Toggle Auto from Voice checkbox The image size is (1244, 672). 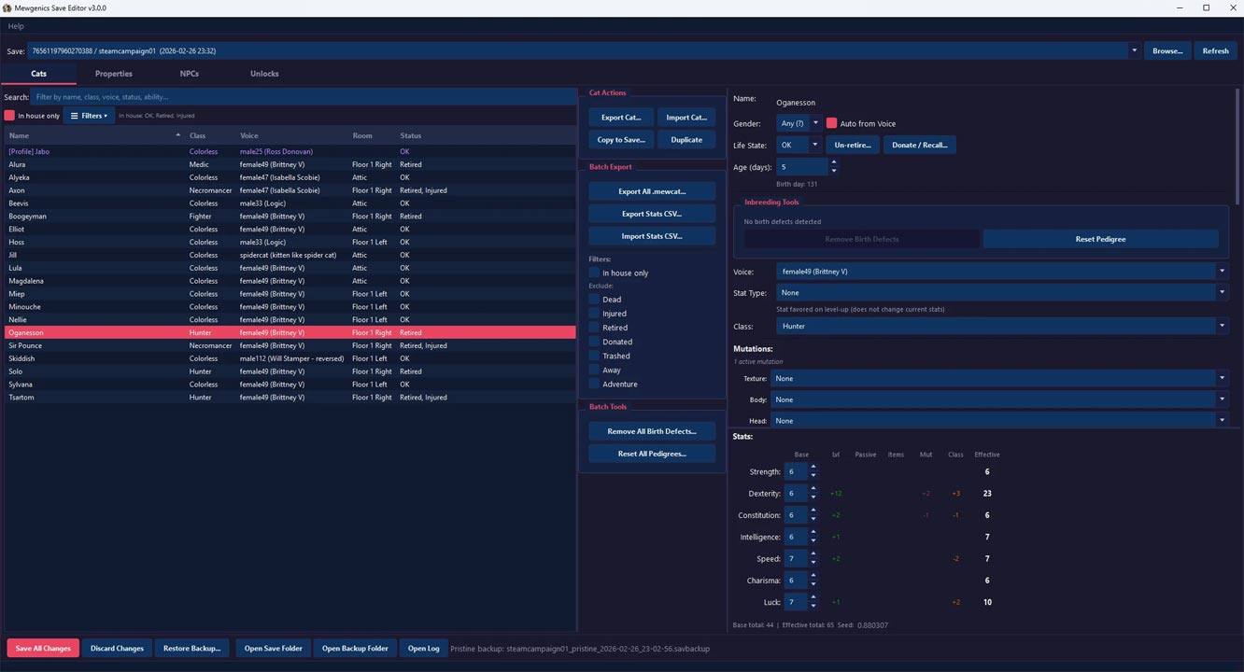pyautogui.click(x=831, y=123)
